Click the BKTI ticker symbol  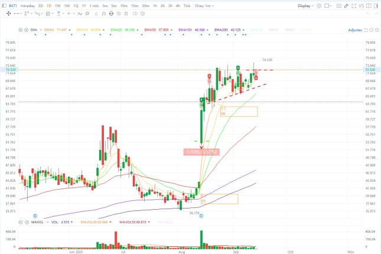(x=12, y=5)
